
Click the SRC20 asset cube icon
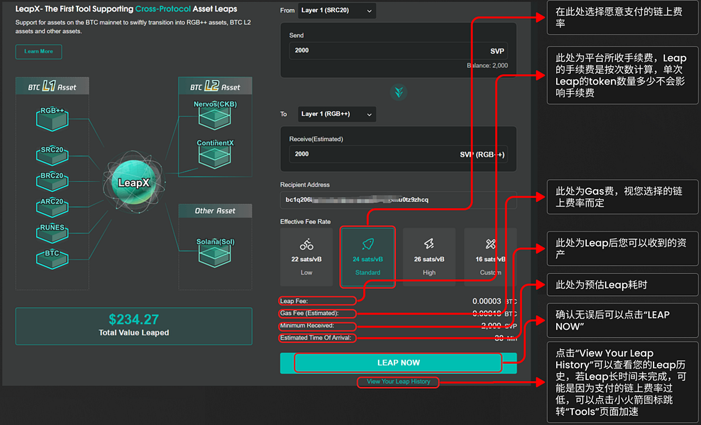pos(52,155)
